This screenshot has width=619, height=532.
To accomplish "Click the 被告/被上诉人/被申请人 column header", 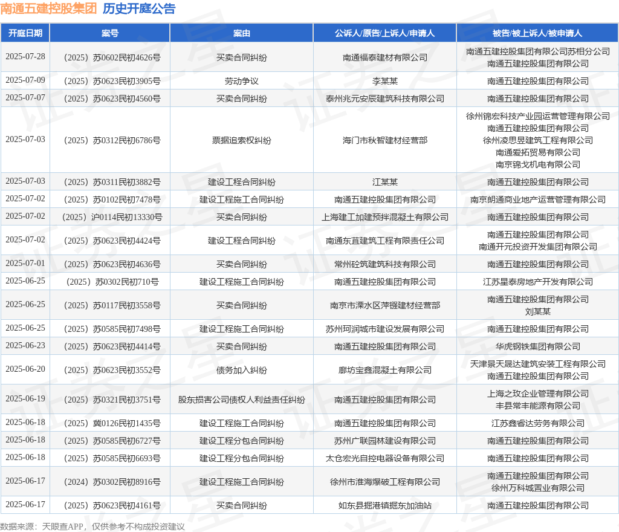I will (537, 33).
